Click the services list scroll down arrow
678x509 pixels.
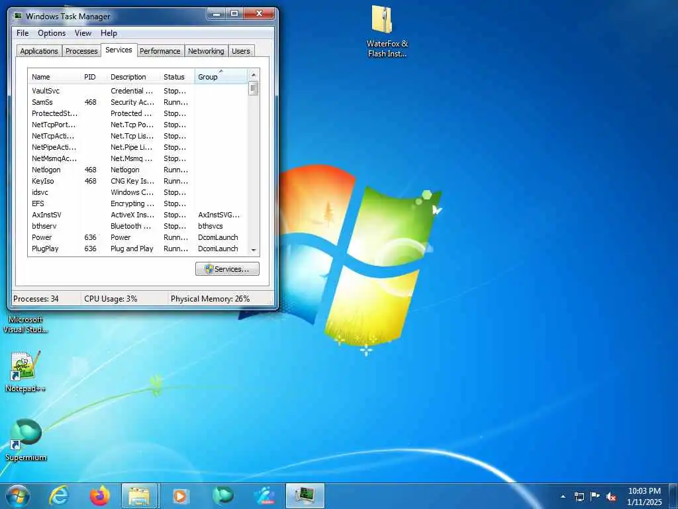[x=254, y=250]
